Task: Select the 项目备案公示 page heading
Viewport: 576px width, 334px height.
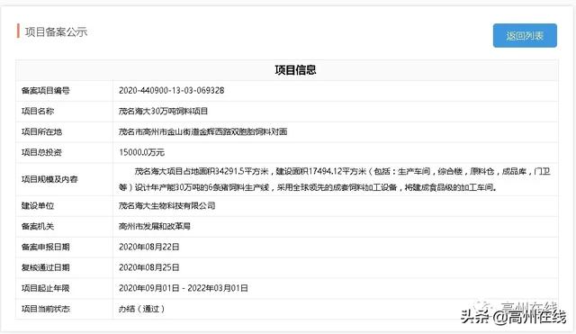Action: 56,32
